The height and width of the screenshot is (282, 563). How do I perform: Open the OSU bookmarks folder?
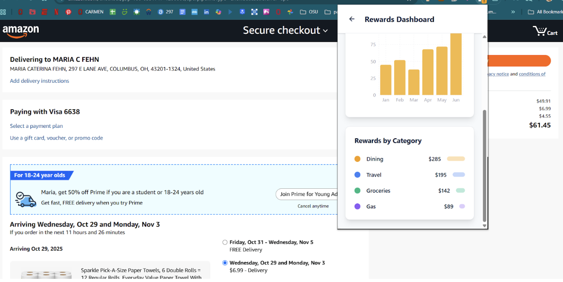point(309,12)
